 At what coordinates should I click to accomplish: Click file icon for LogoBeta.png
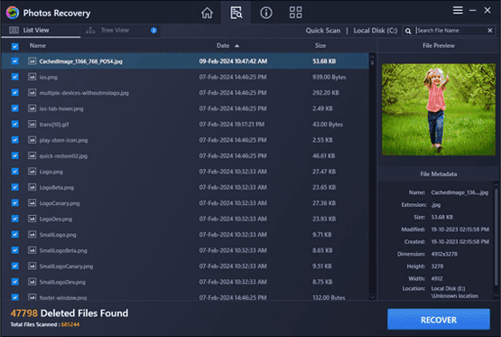click(32, 187)
